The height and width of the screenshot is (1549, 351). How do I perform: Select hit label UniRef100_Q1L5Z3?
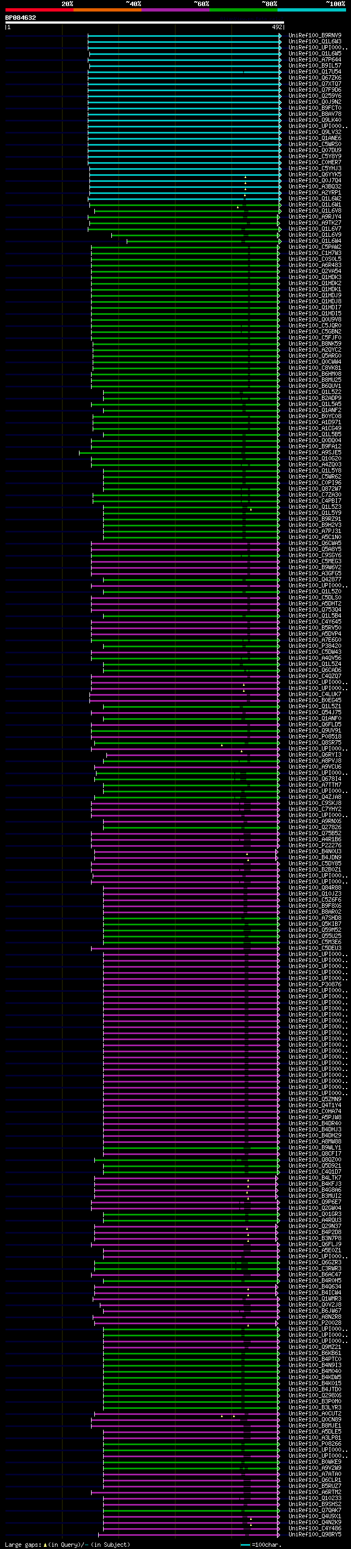pyautogui.click(x=315, y=506)
